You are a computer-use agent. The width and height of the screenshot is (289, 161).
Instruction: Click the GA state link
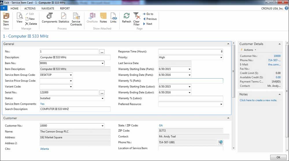(x=161, y=125)
